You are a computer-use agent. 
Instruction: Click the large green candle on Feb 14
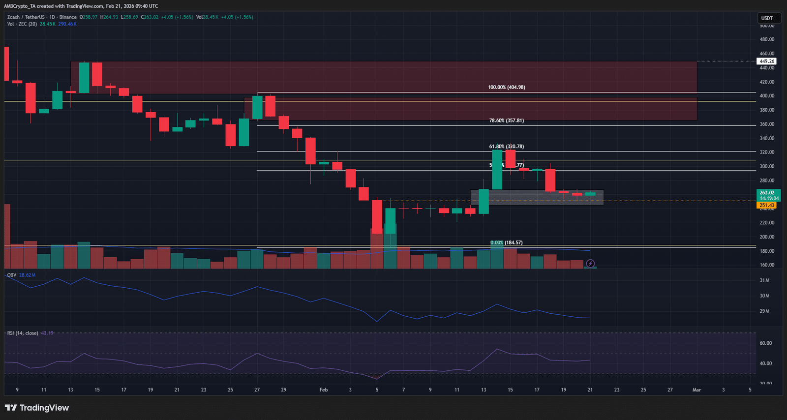click(x=497, y=170)
